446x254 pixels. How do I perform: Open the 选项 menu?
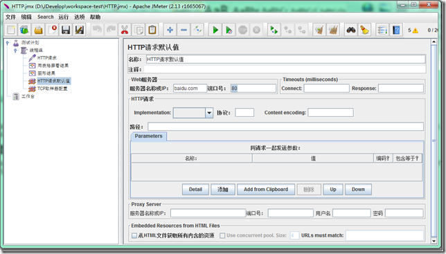click(80, 17)
